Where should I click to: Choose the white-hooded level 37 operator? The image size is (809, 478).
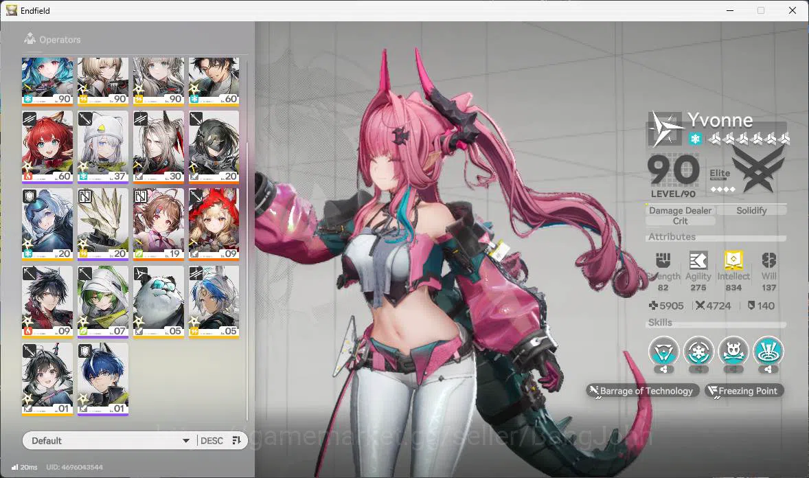click(103, 146)
